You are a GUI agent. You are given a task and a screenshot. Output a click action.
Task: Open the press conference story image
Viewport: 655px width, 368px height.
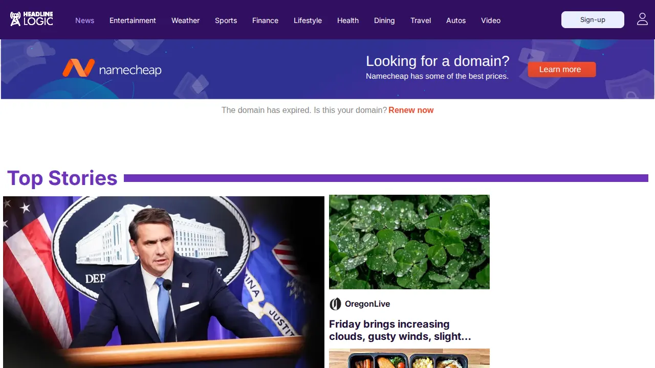pyautogui.click(x=164, y=282)
